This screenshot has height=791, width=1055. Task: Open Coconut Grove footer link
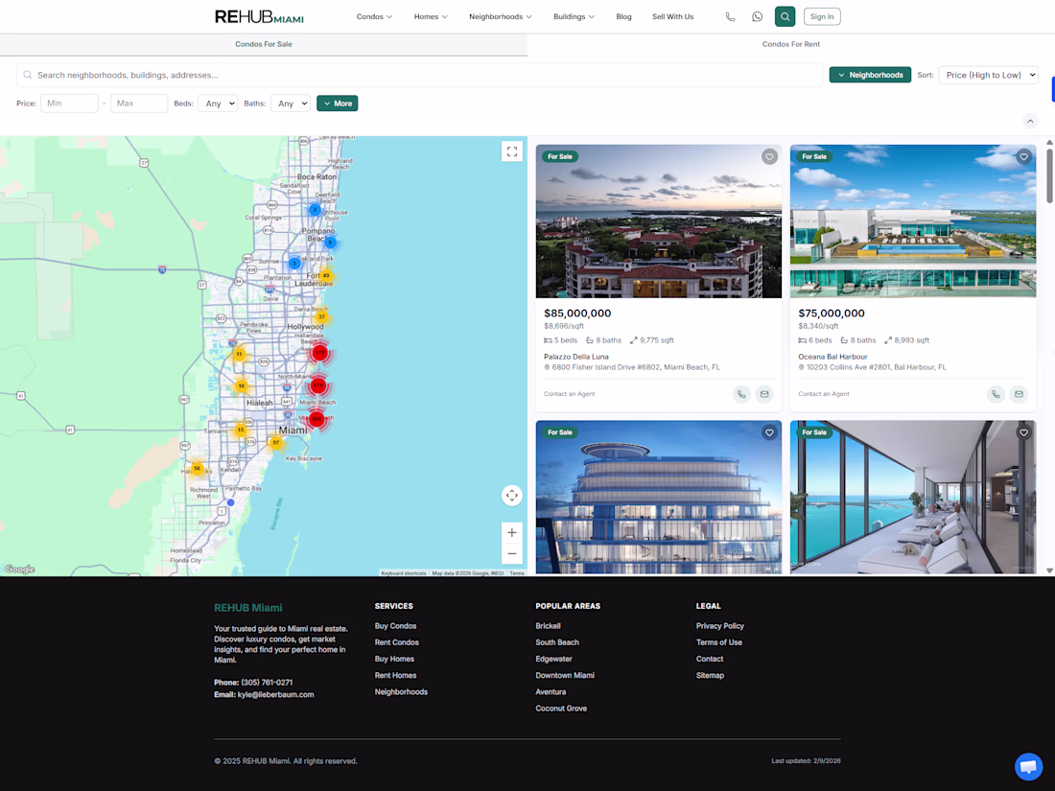tap(561, 709)
